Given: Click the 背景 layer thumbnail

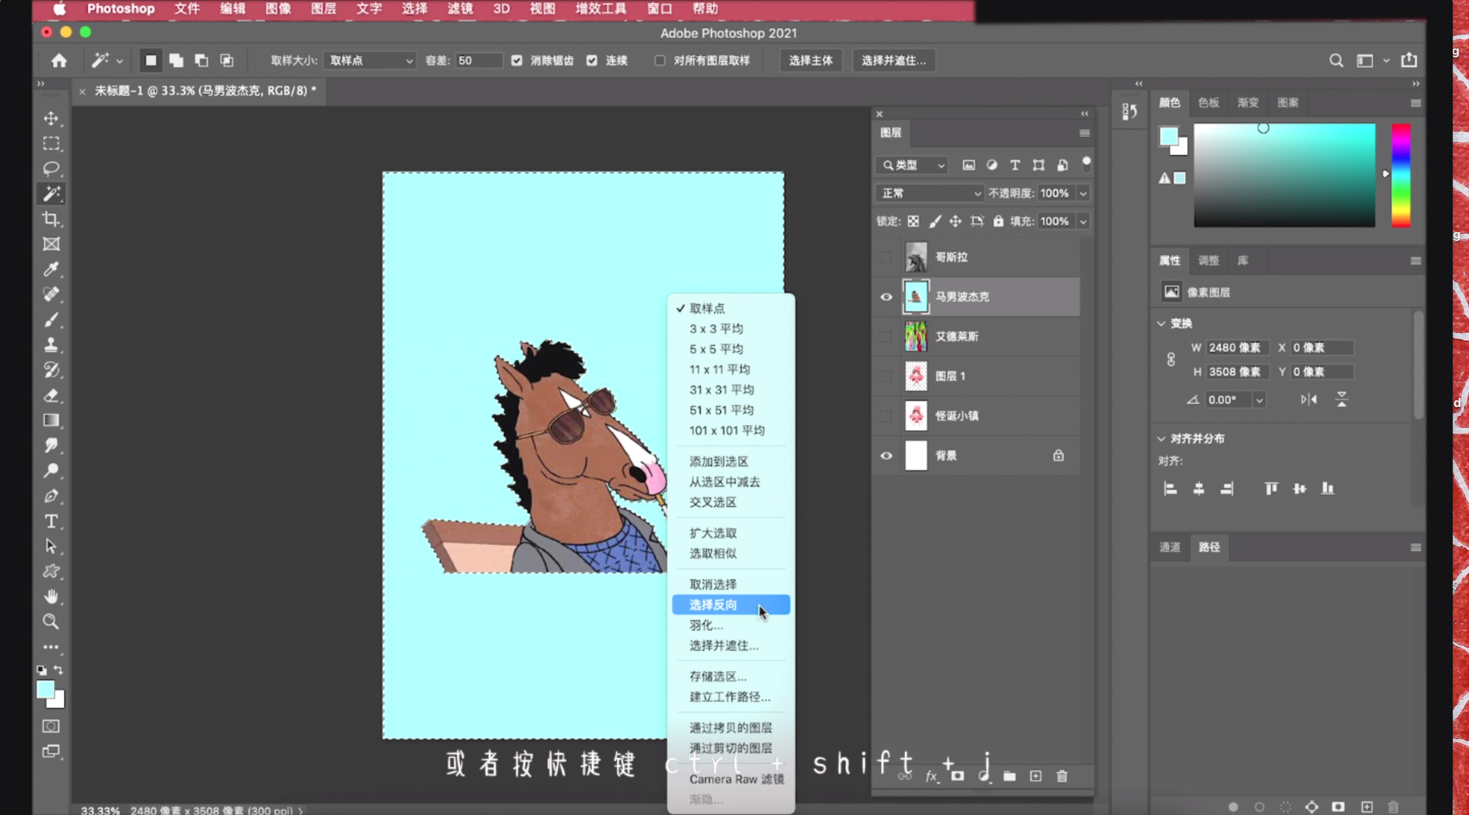Looking at the screenshot, I should click(x=917, y=455).
